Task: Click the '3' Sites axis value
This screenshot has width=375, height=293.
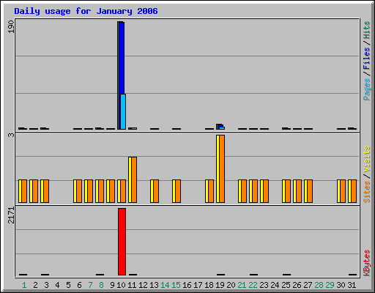Action: click(11, 135)
